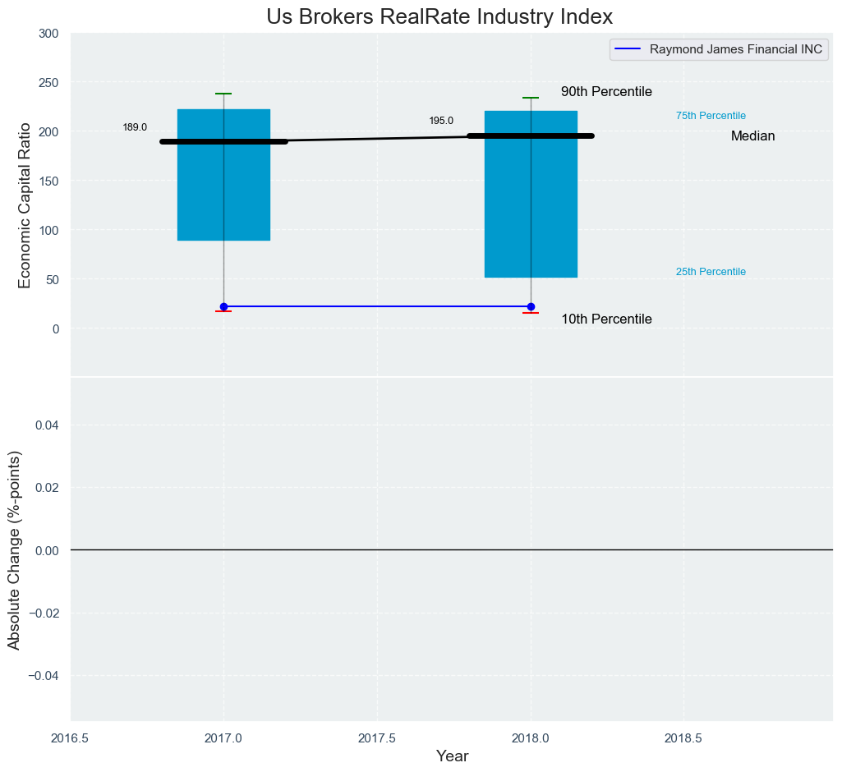
Task: Click the blue line sample in the legend
Action: click(x=628, y=49)
